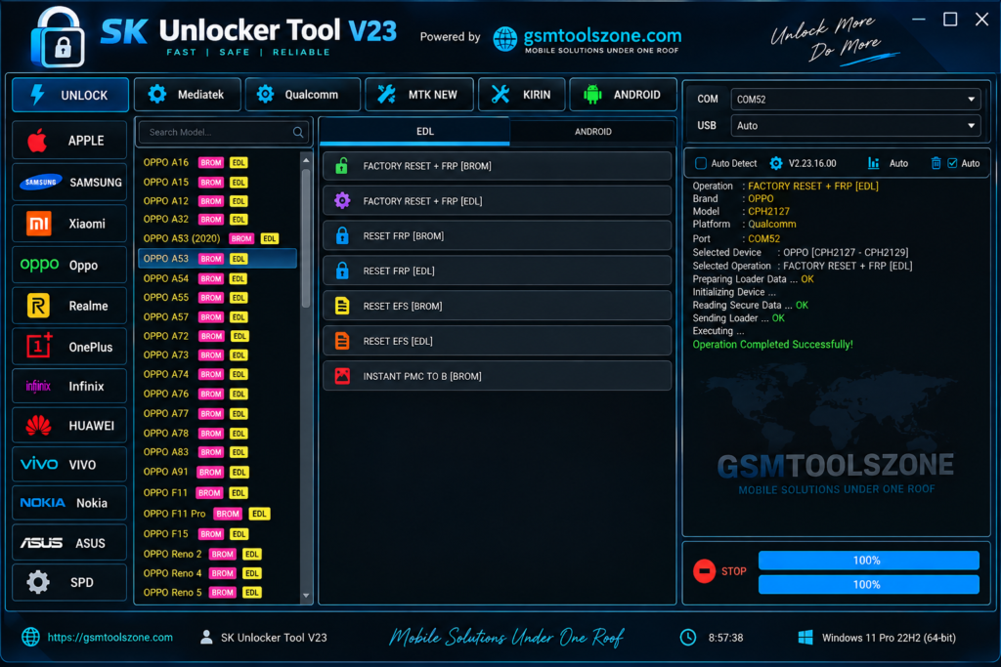Click the Search Model input field
1001x667 pixels.
pyautogui.click(x=224, y=132)
